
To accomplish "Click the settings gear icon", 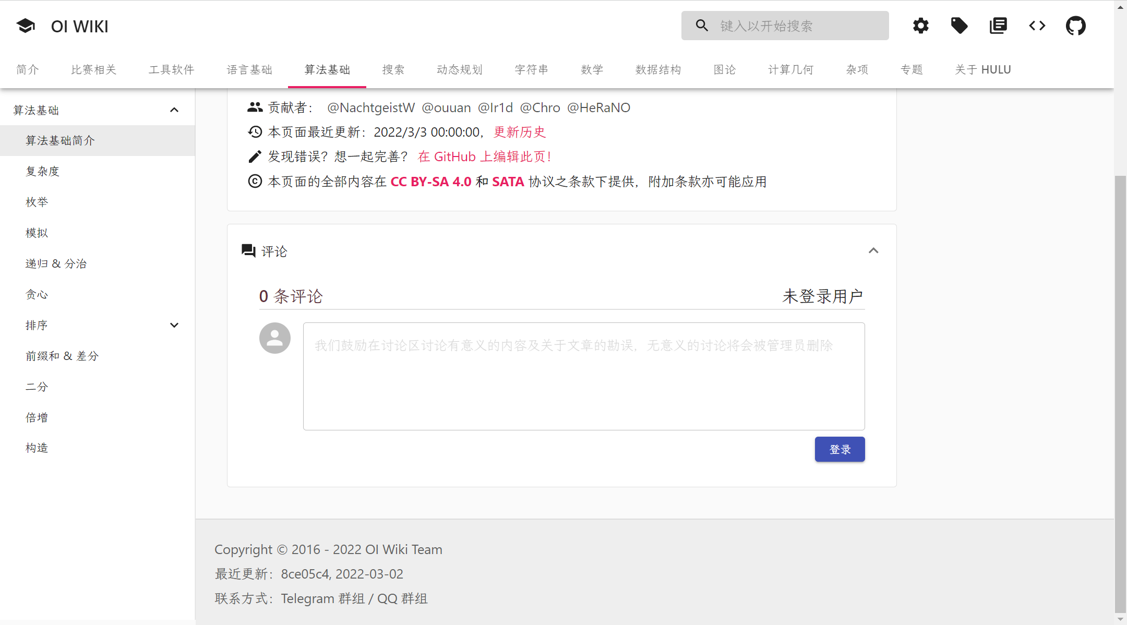I will [x=921, y=25].
